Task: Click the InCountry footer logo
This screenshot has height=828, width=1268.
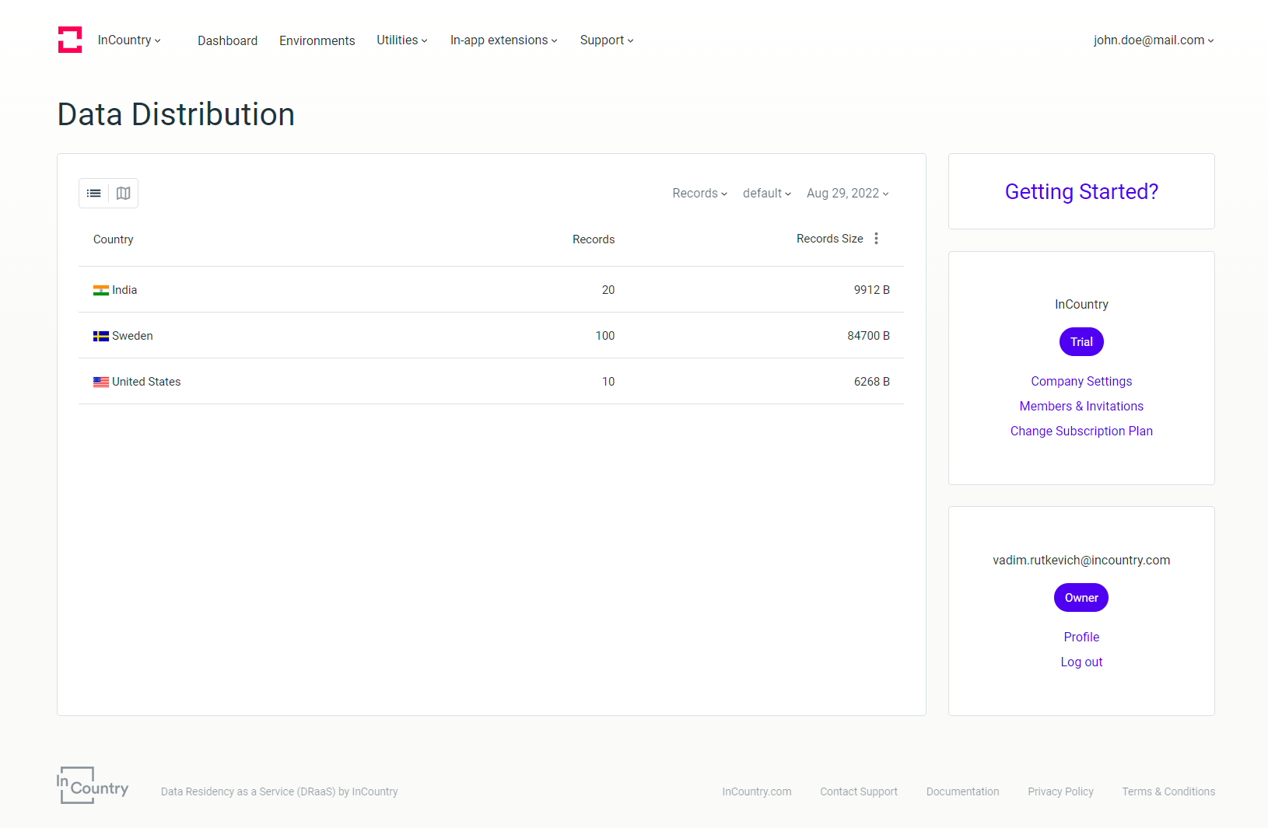Action: coord(93,785)
